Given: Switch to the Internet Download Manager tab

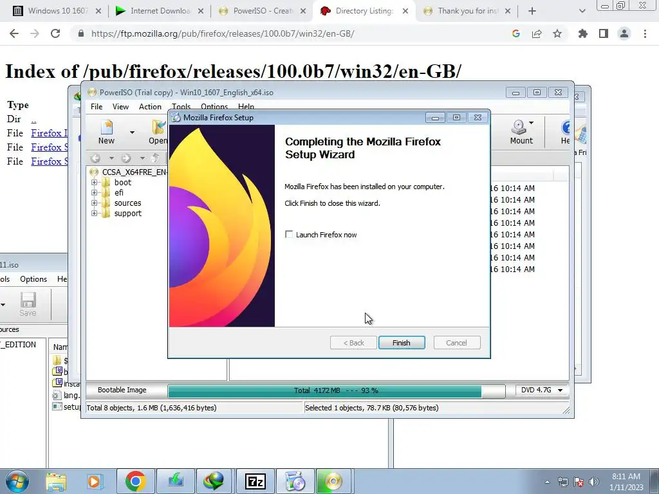Looking at the screenshot, I should click(160, 11).
